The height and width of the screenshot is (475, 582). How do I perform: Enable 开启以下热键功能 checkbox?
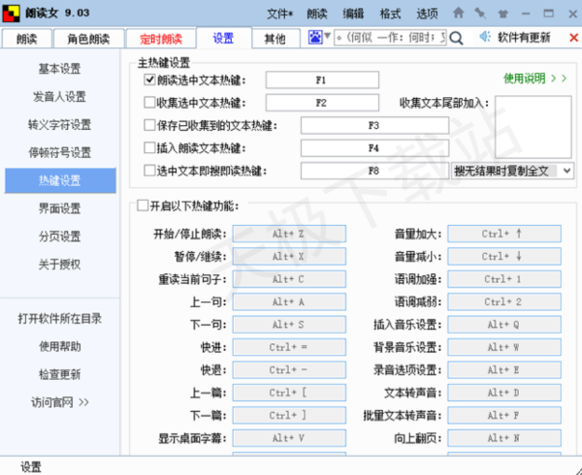(x=143, y=206)
